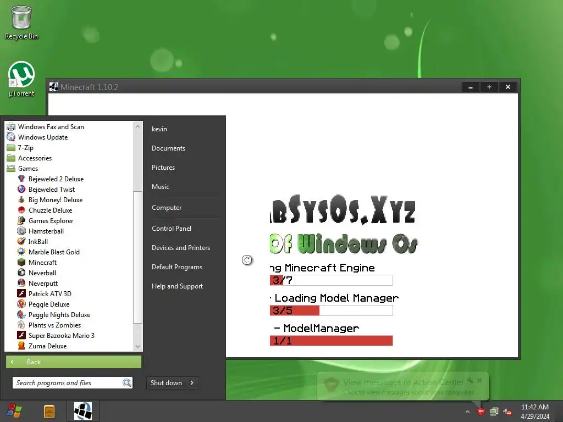
Task: Close the Action Center notification balloon
Action: [x=479, y=380]
